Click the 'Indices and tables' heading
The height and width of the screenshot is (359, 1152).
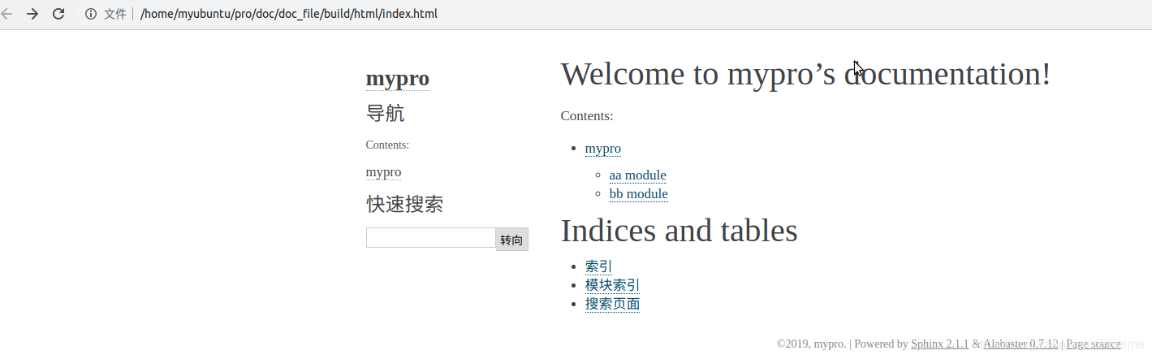(x=680, y=231)
